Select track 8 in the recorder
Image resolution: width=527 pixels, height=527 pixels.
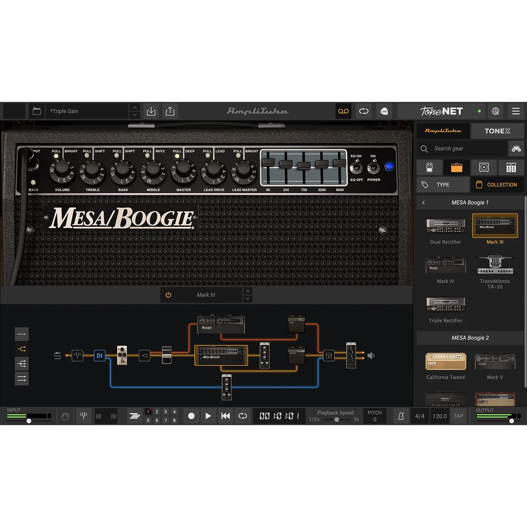pyautogui.click(x=174, y=420)
